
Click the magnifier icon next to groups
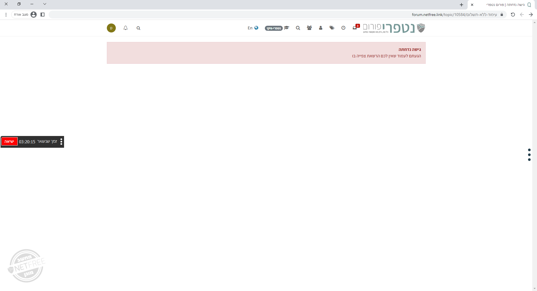tap(298, 28)
